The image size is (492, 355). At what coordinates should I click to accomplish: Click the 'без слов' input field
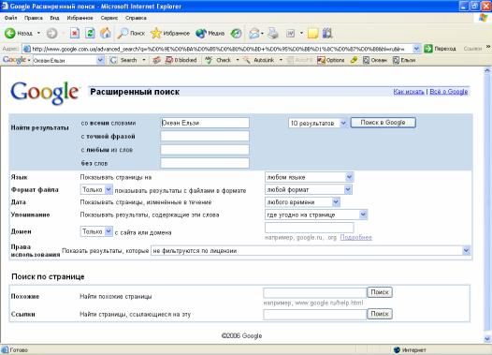click(x=205, y=163)
